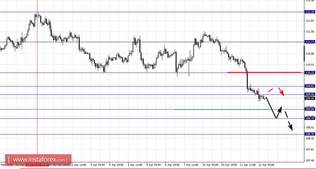Click the 11 Apr 11:00 time label
Viewport: 316px width, 169px height.
click(248, 165)
